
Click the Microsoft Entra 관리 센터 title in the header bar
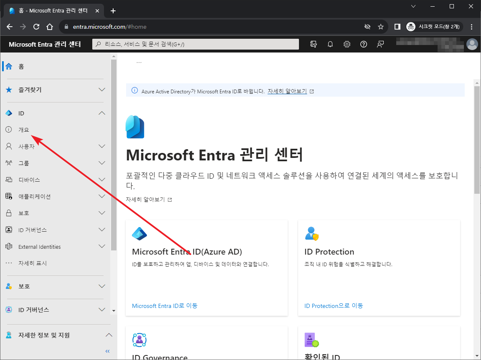pyautogui.click(x=45, y=45)
